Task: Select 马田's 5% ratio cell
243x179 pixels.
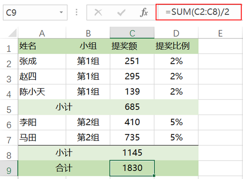Action: 176,137
